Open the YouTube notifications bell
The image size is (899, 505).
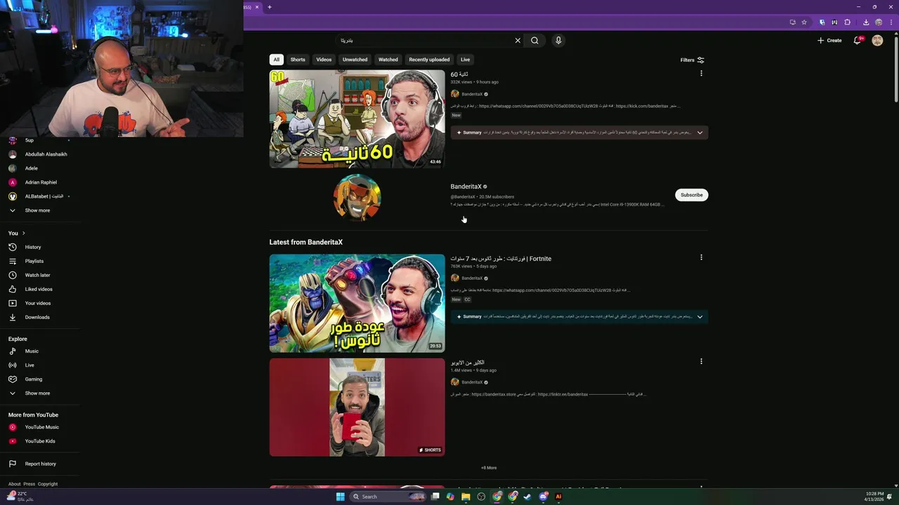(857, 41)
